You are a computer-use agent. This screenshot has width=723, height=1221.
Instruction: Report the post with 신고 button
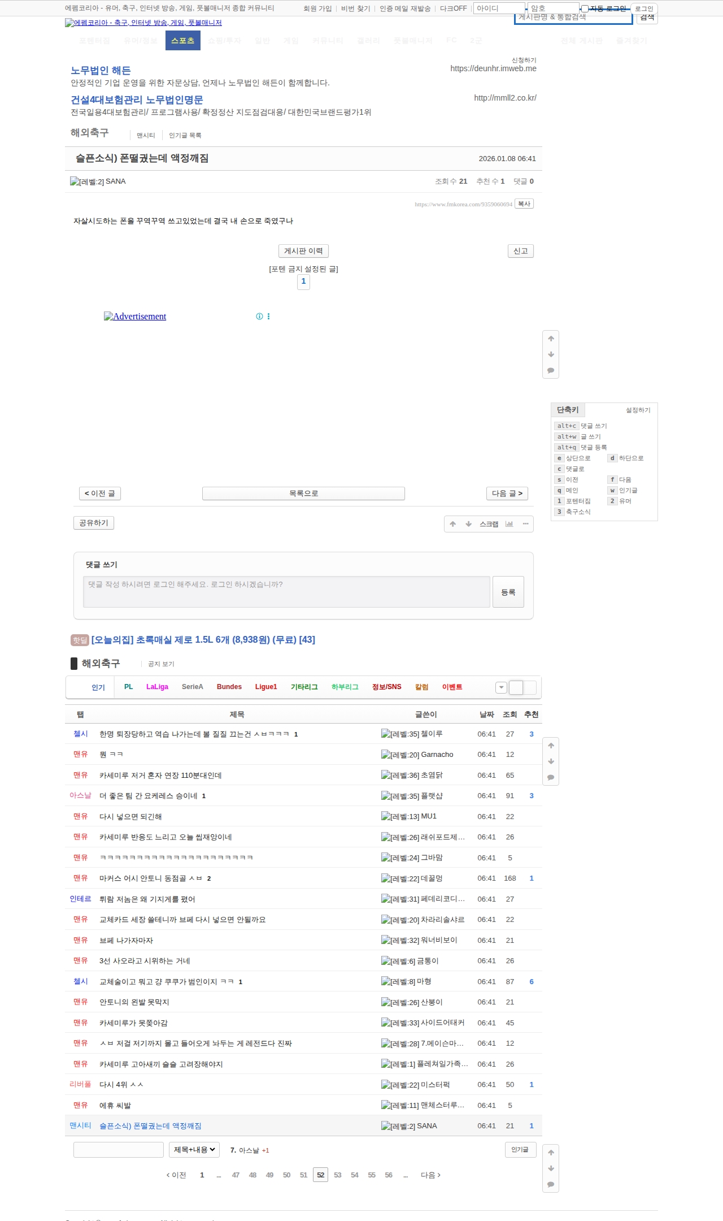click(521, 251)
